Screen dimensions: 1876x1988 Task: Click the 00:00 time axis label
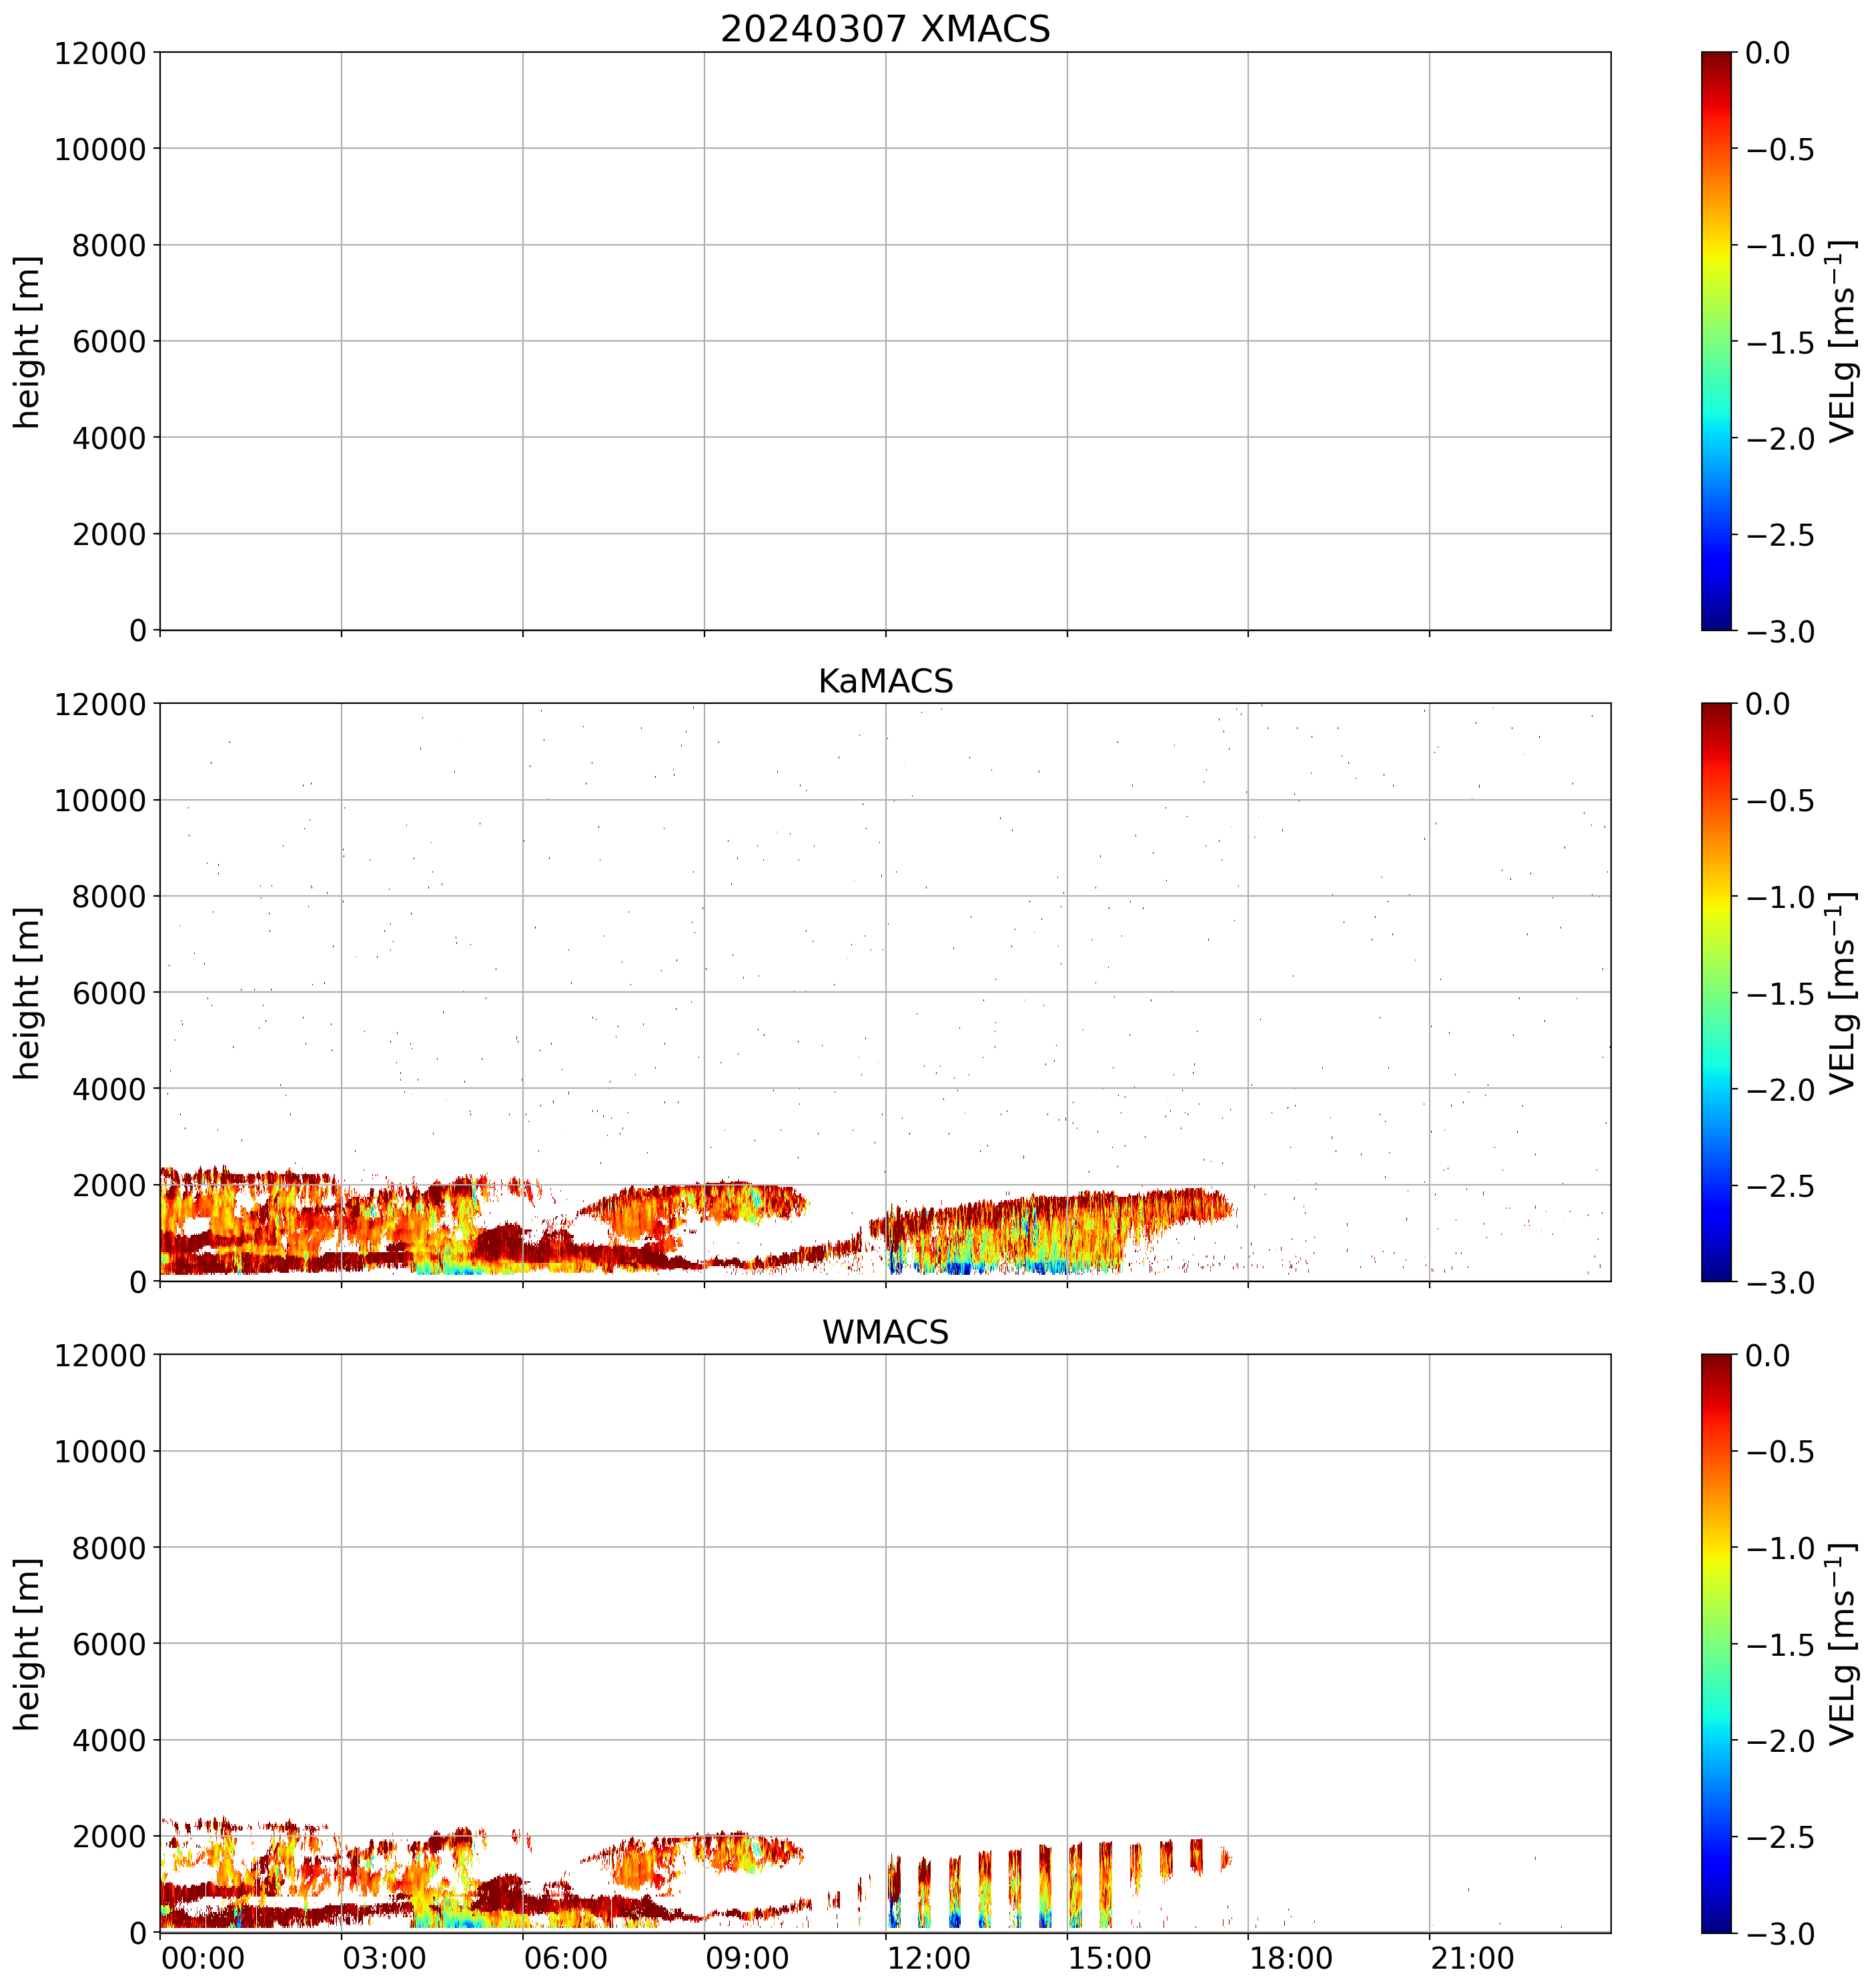[203, 1958]
